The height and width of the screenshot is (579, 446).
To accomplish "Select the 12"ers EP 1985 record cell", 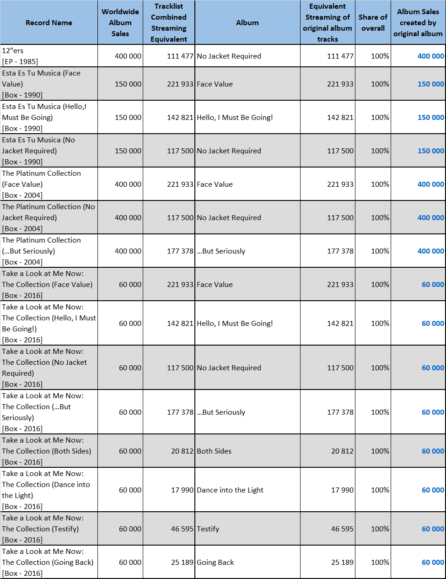I will (49, 56).
